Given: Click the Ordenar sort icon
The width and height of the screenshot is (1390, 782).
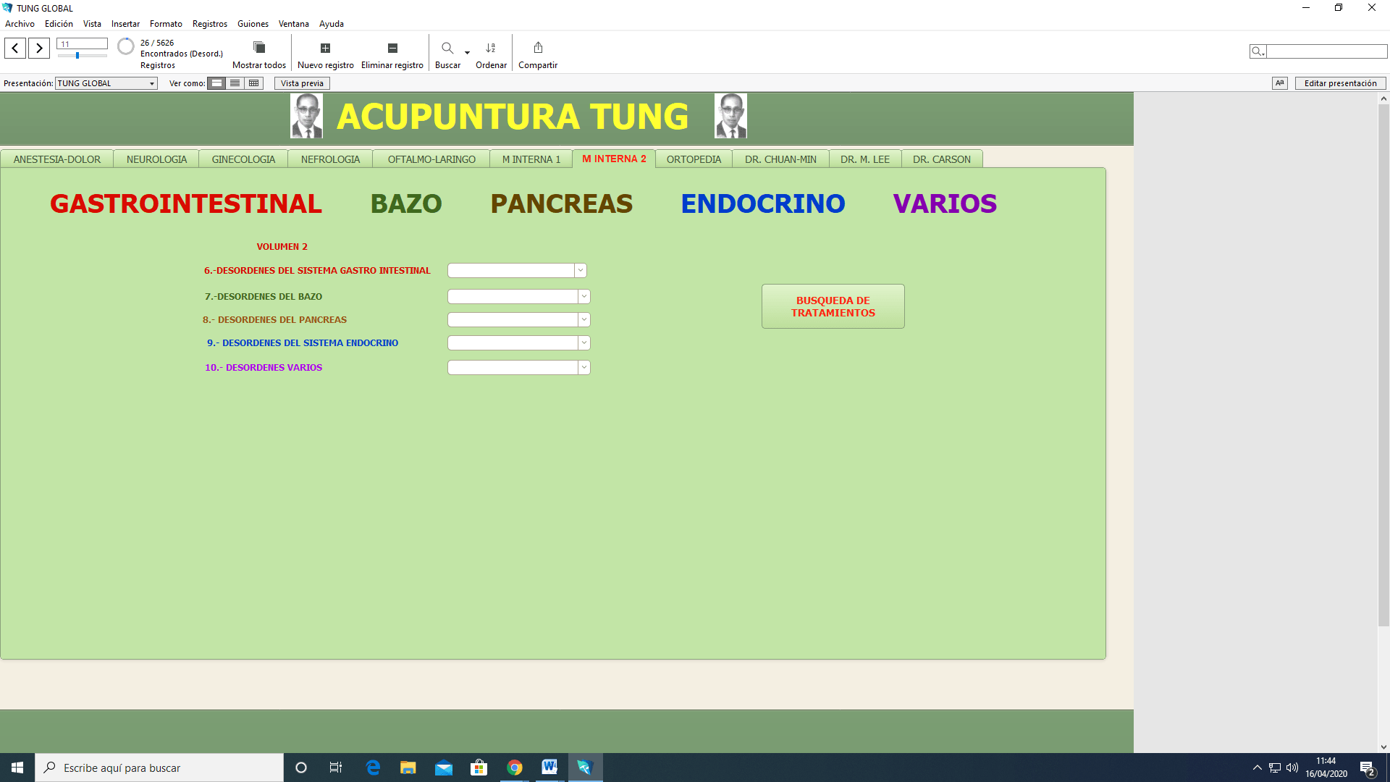Looking at the screenshot, I should (x=491, y=49).
